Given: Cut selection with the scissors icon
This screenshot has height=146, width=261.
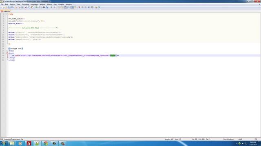Looking at the screenshot, I should [x=26, y=7].
